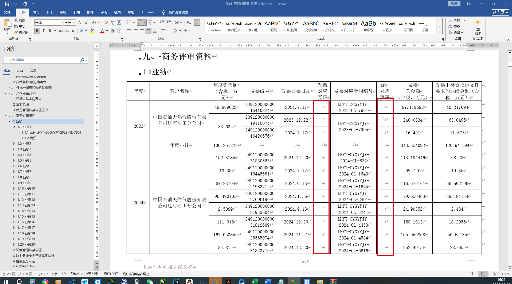Apply superscript formatting
Viewport: 512px width, 284px height.
pos(73,31)
